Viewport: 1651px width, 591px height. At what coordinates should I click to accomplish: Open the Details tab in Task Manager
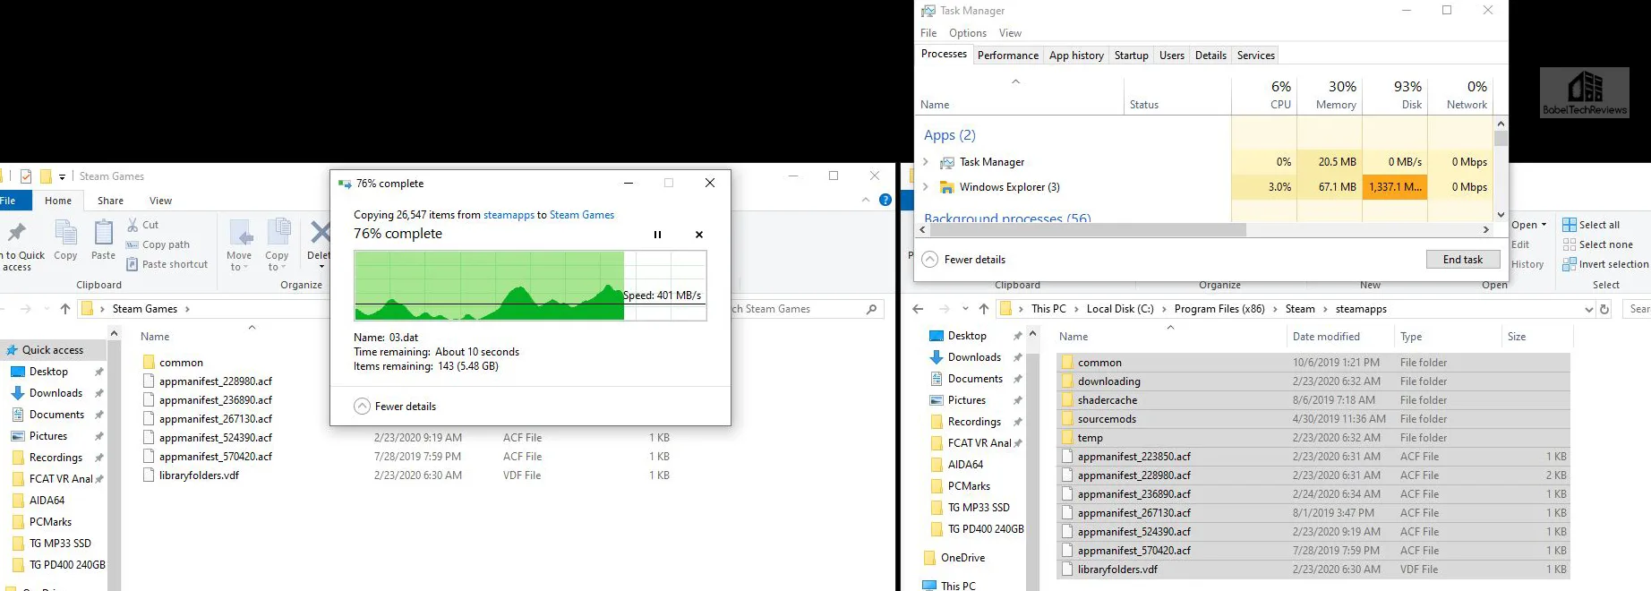[1210, 56]
